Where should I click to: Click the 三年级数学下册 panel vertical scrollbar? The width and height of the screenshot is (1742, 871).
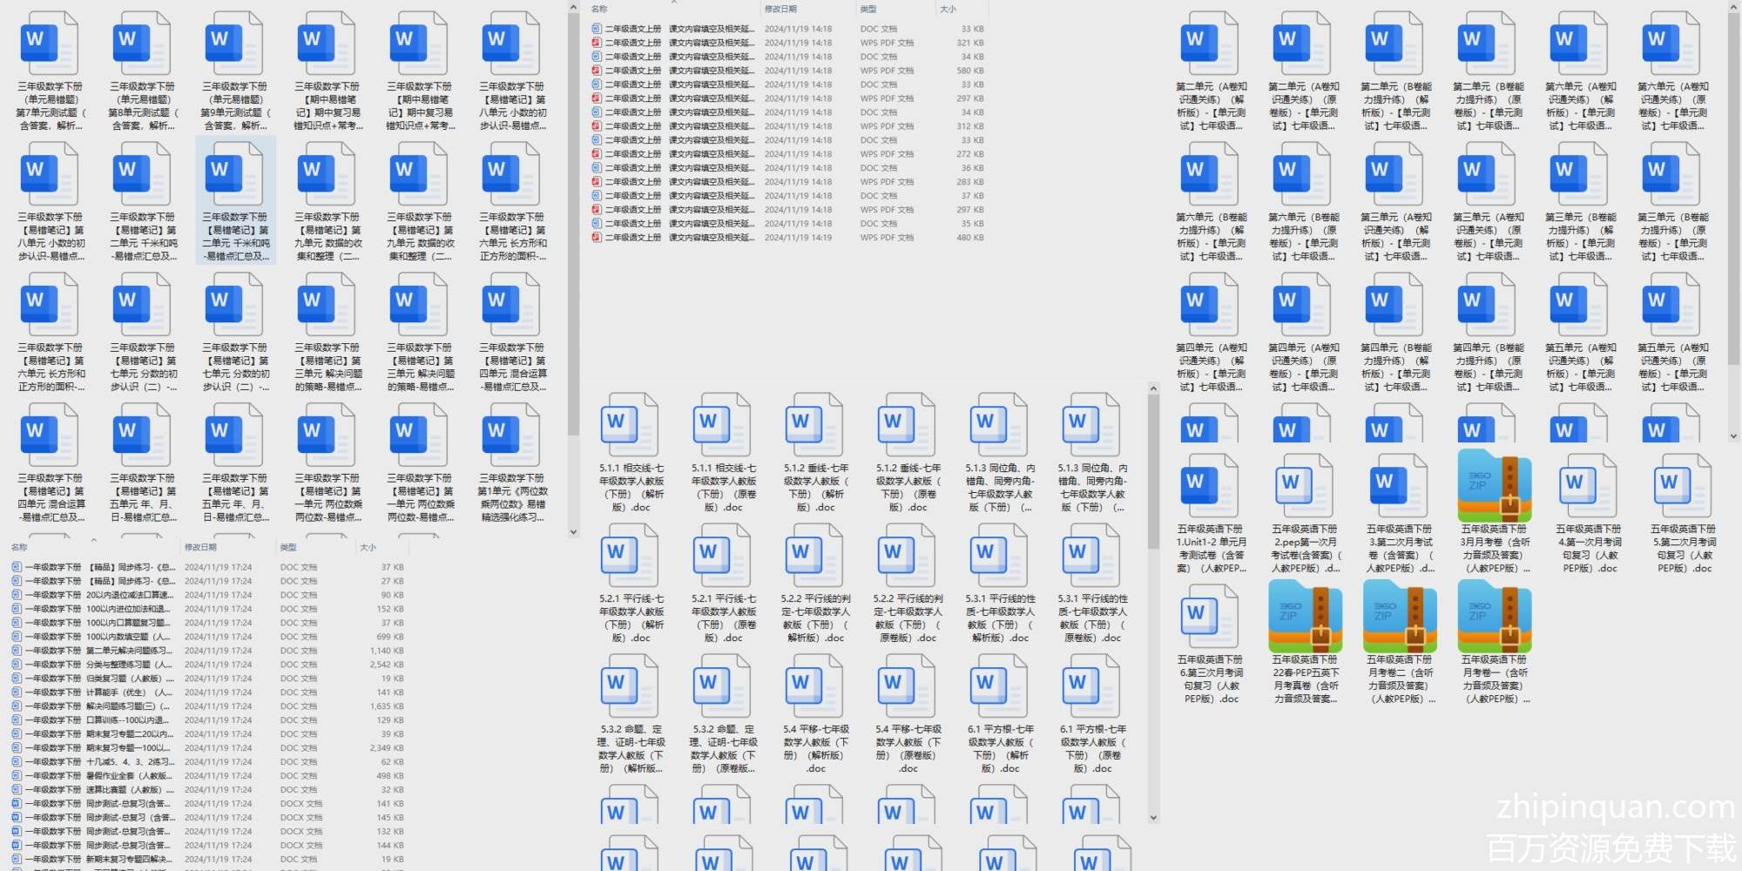pos(572,218)
